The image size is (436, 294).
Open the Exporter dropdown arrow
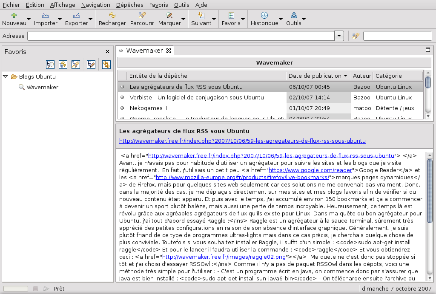coord(90,19)
